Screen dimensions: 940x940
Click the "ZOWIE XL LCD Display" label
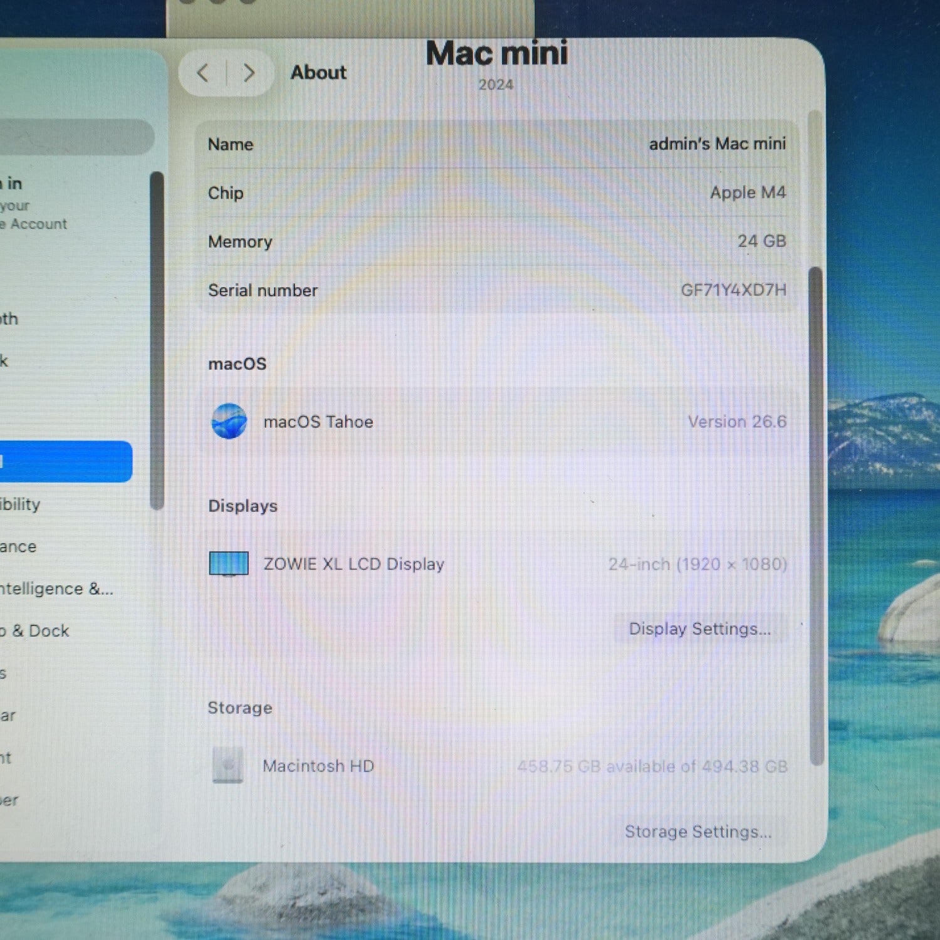coord(354,564)
